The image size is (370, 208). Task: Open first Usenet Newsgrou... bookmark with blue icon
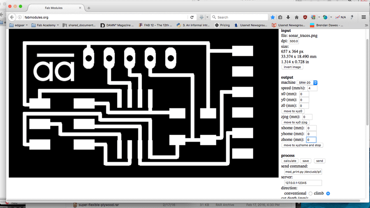(251, 25)
